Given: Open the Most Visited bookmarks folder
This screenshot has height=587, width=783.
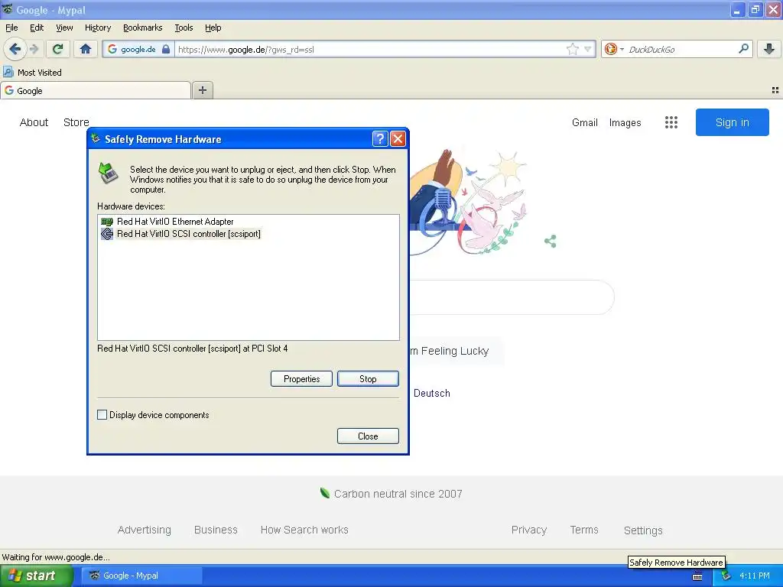Looking at the screenshot, I should (32, 73).
